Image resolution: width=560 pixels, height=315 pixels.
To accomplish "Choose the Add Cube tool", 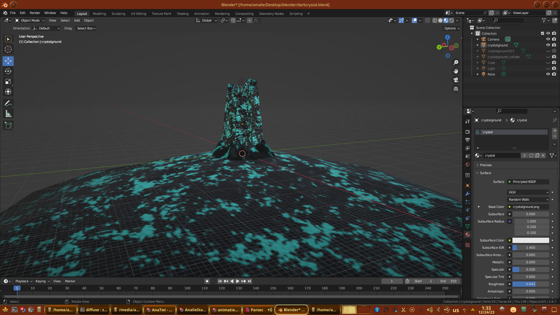I will click(x=8, y=125).
